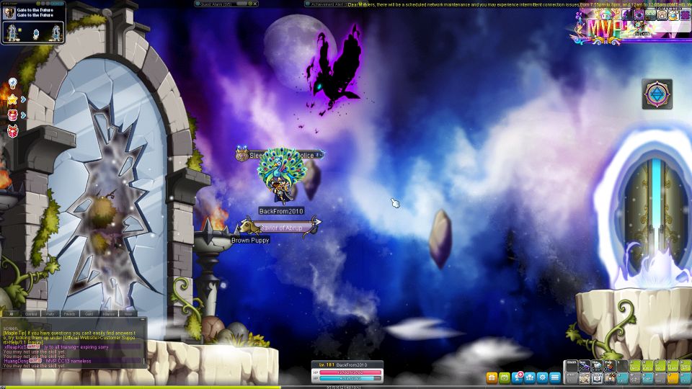Select the rightmost chat tab after Alliance
The height and width of the screenshot is (389, 692).
coord(128,314)
